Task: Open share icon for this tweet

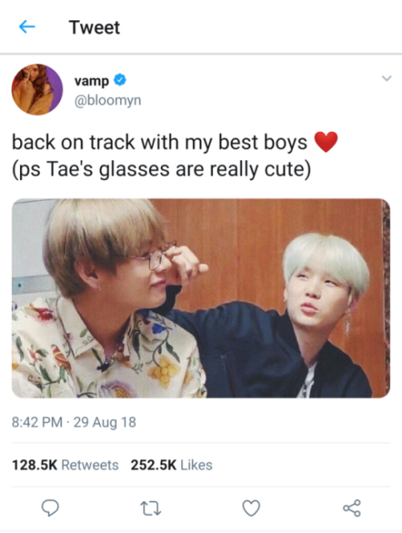Action: (351, 508)
